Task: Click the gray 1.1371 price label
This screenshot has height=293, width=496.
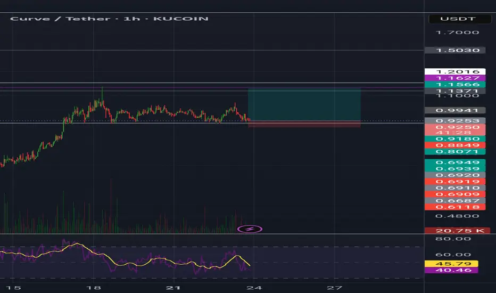Action: click(455, 91)
